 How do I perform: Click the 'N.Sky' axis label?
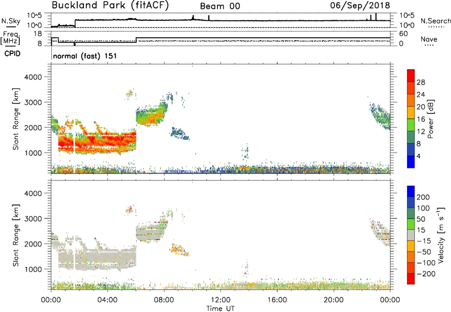pyautogui.click(x=11, y=21)
